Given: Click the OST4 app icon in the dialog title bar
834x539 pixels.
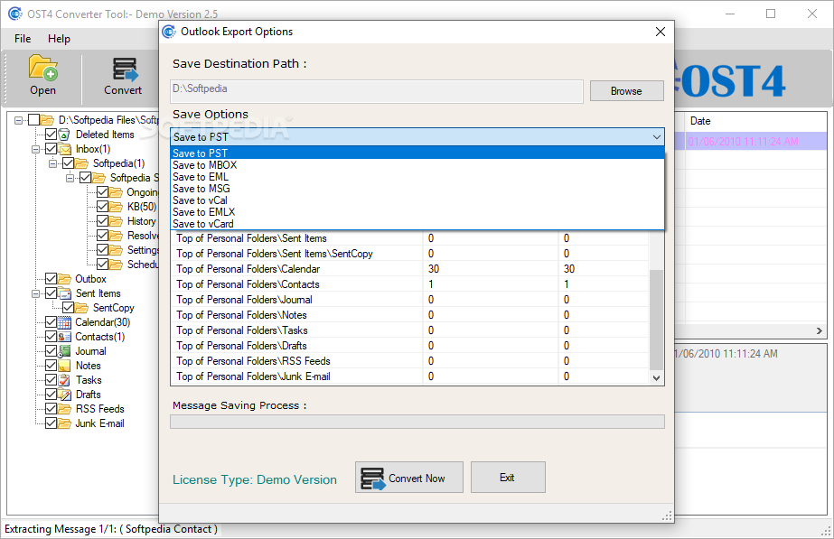Looking at the screenshot, I should pyautogui.click(x=169, y=32).
